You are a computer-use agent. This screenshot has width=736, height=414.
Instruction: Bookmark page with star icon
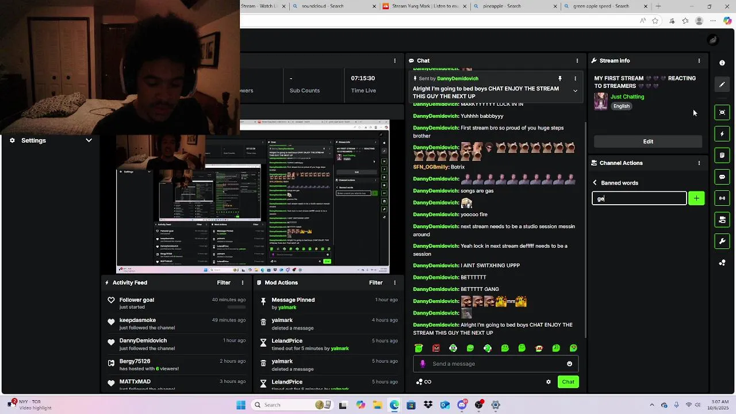click(655, 21)
